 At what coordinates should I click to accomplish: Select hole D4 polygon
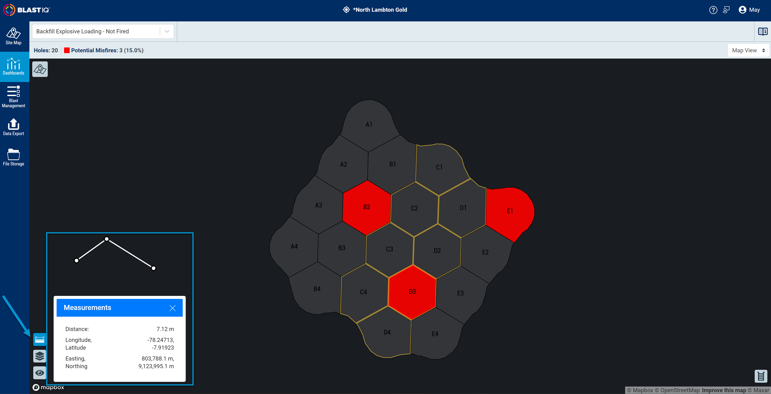click(387, 333)
